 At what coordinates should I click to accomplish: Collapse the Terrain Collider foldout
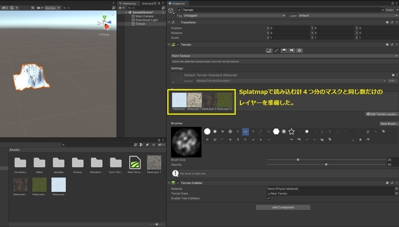click(x=169, y=183)
